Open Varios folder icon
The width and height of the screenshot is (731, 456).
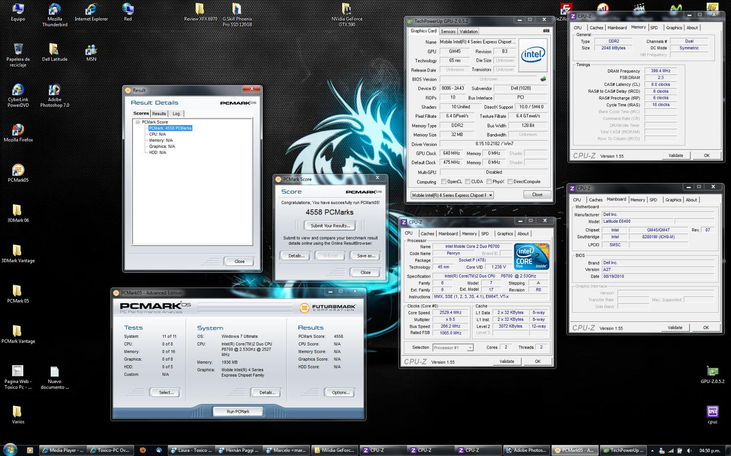point(18,414)
